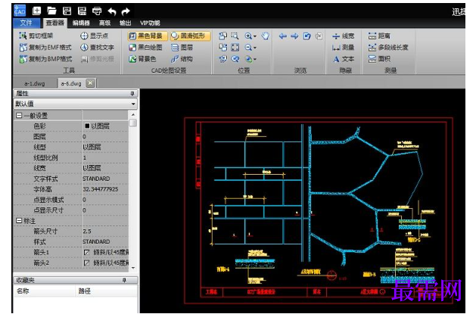
Task: Select the 多段线长度 polyline length tool
Action: point(388,48)
